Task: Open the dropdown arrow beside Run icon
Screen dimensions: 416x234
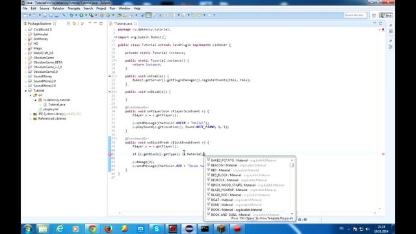Action: point(86,16)
